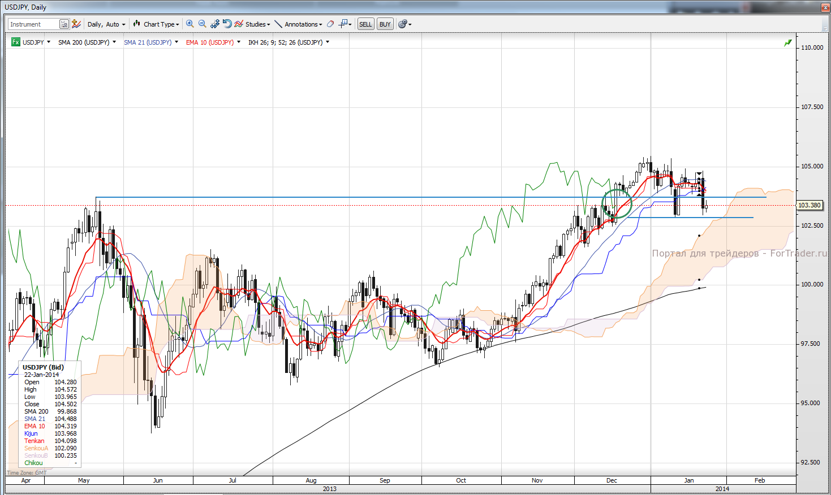Open the crosshair cursor tool icon
Screen dimensions: 831x495
(343, 24)
